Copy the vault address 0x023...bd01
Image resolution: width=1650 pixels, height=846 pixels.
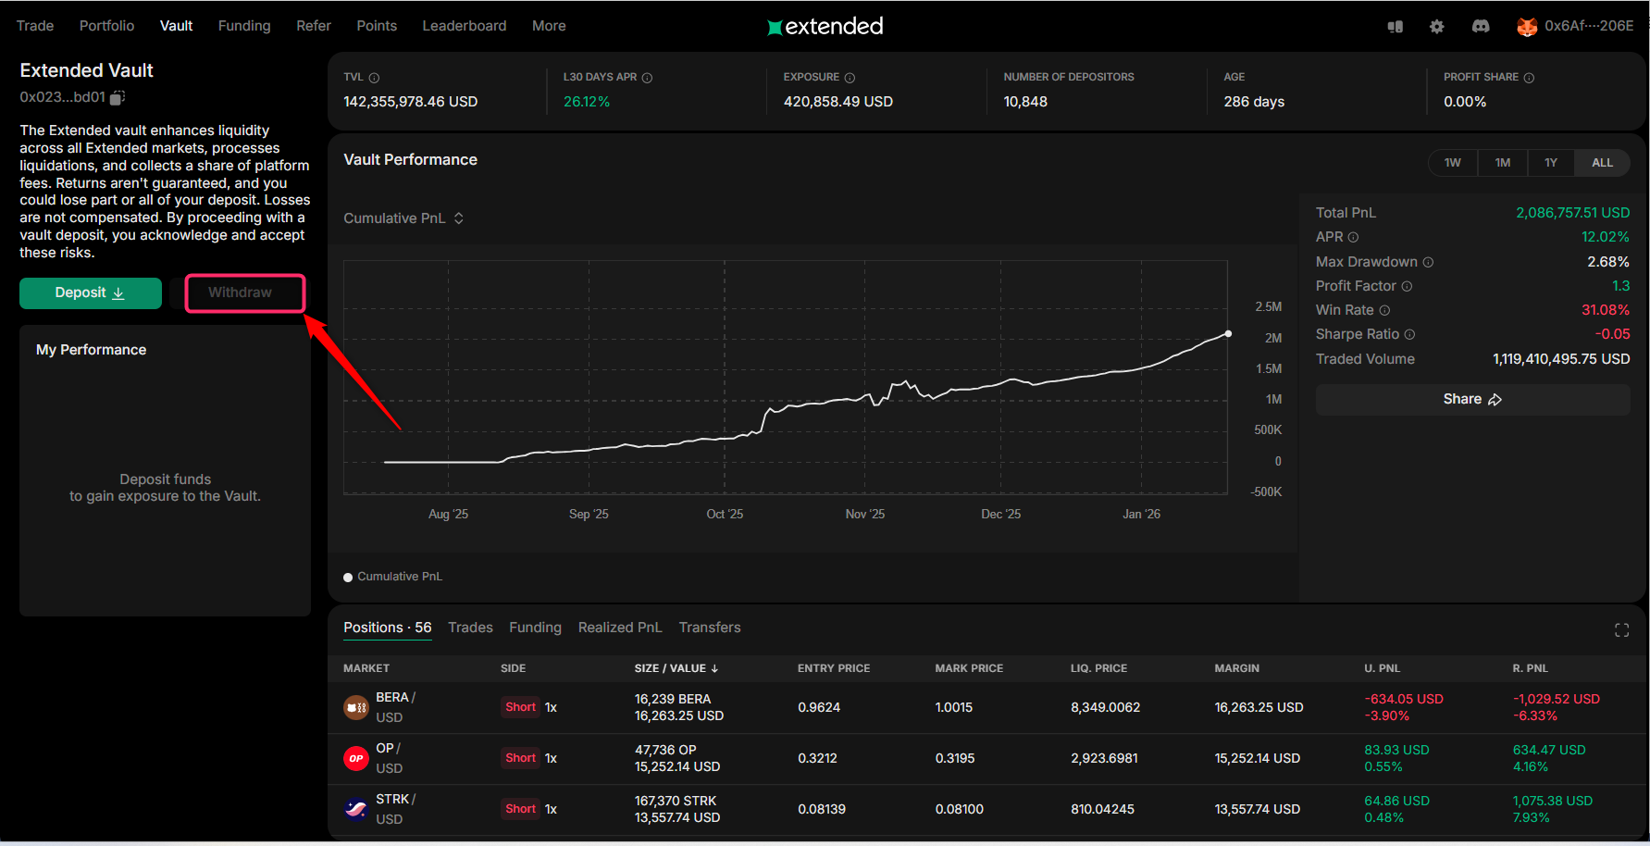pyautogui.click(x=118, y=97)
